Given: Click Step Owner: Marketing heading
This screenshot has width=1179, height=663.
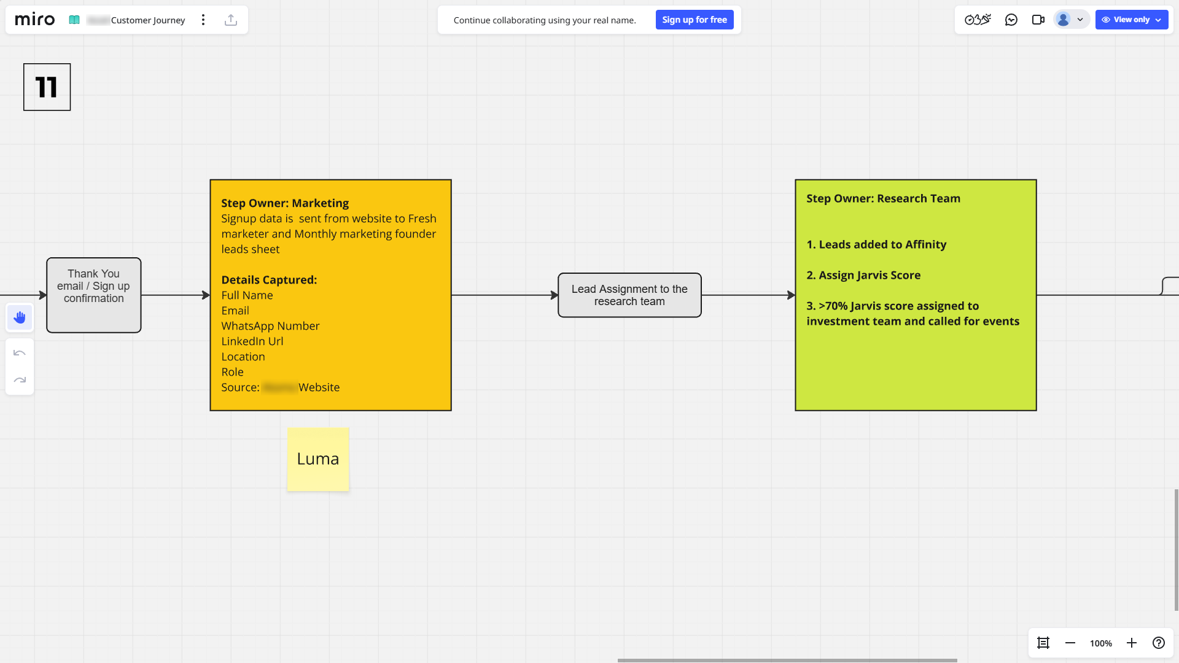Looking at the screenshot, I should (x=285, y=203).
